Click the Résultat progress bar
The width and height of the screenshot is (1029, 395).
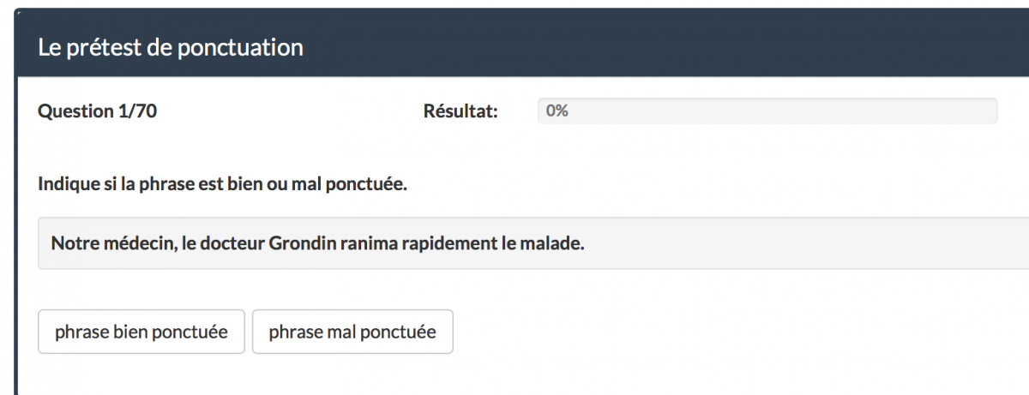tap(767, 111)
